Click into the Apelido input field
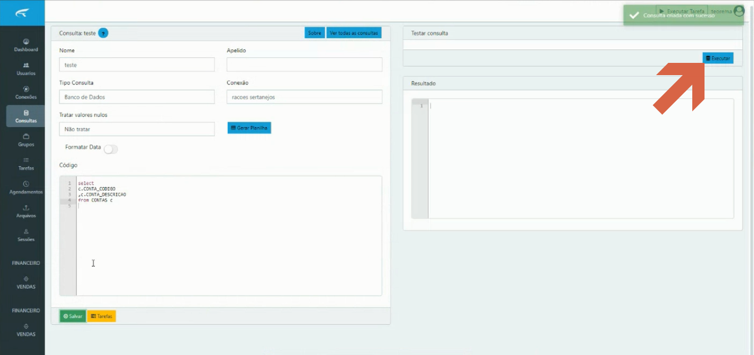 (x=304, y=65)
